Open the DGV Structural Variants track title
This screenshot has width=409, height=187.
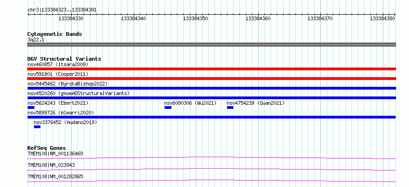tap(64, 59)
